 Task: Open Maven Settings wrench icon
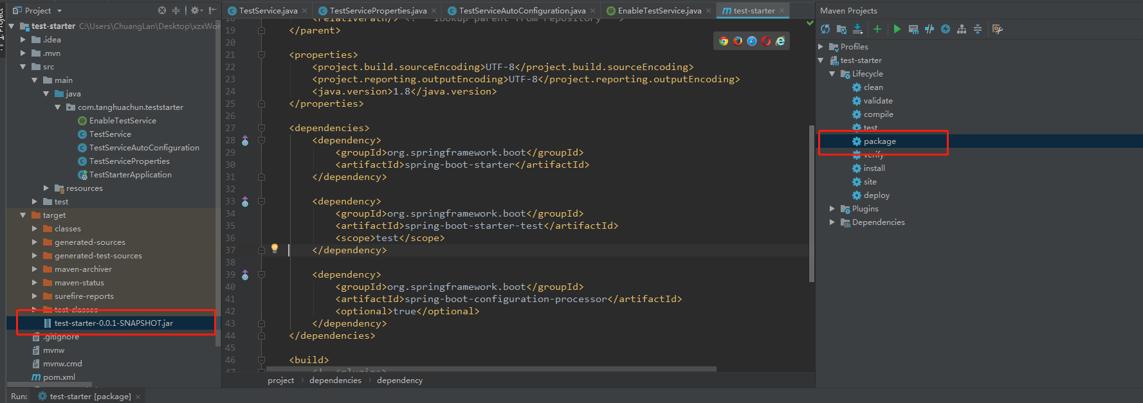click(x=998, y=29)
